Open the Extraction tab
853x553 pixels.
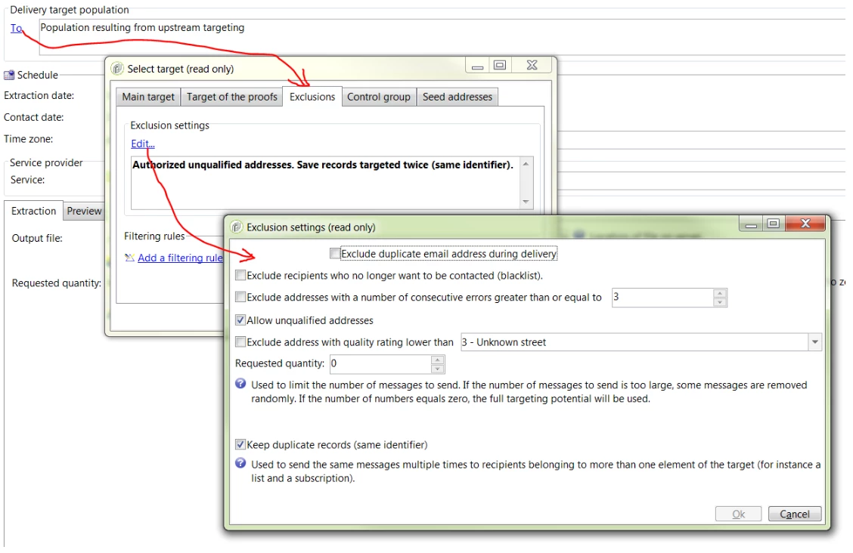(34, 212)
